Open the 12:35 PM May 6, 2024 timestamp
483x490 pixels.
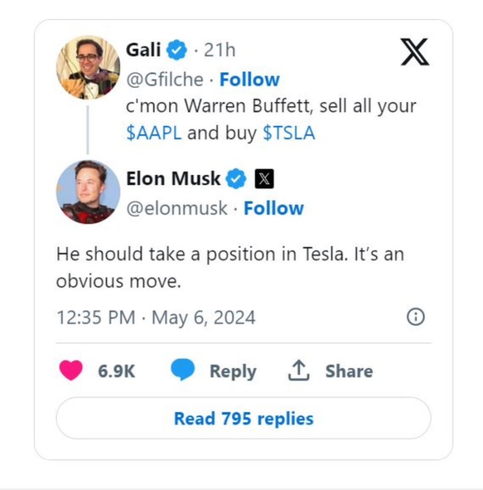pyautogui.click(x=156, y=317)
